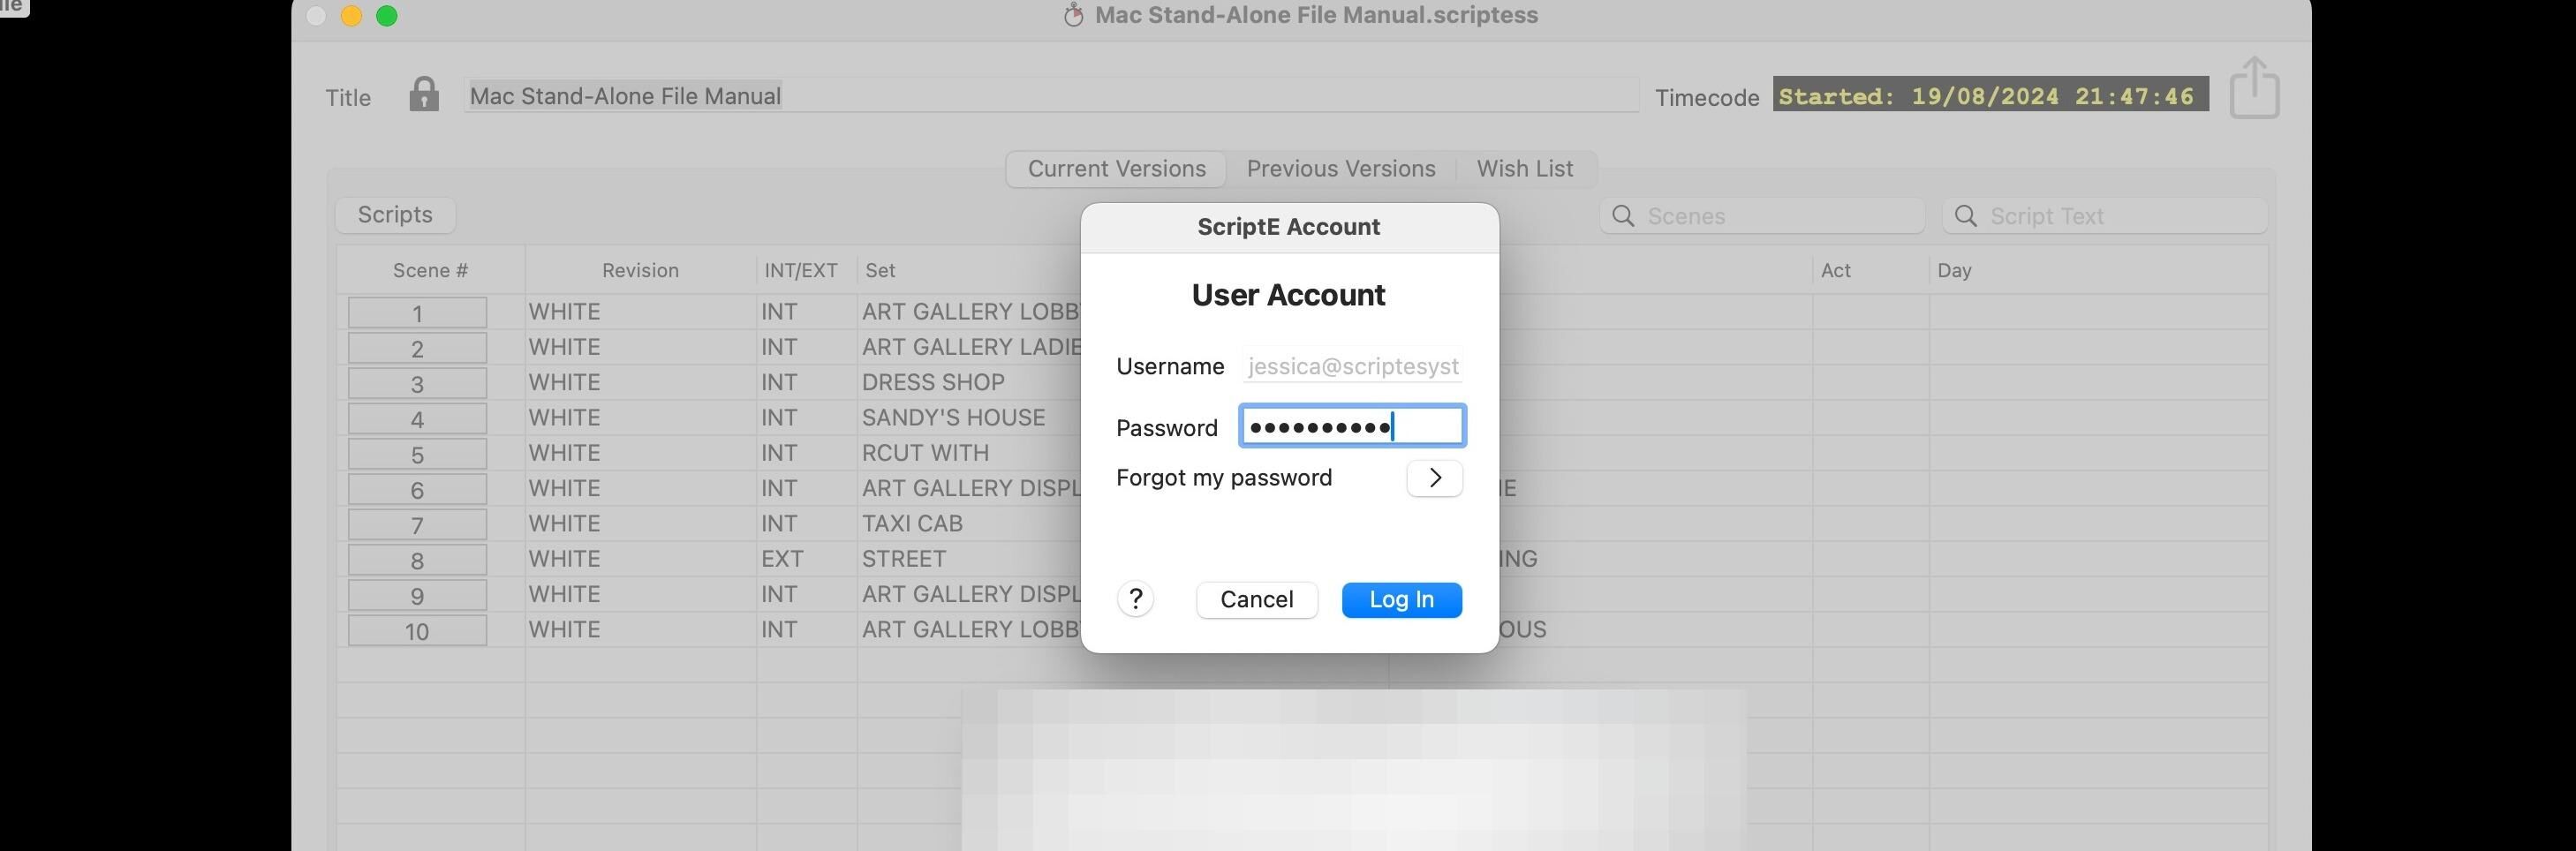This screenshot has height=851, width=2576.
Task: Click the 'Forgot my password' text
Action: click(1224, 478)
